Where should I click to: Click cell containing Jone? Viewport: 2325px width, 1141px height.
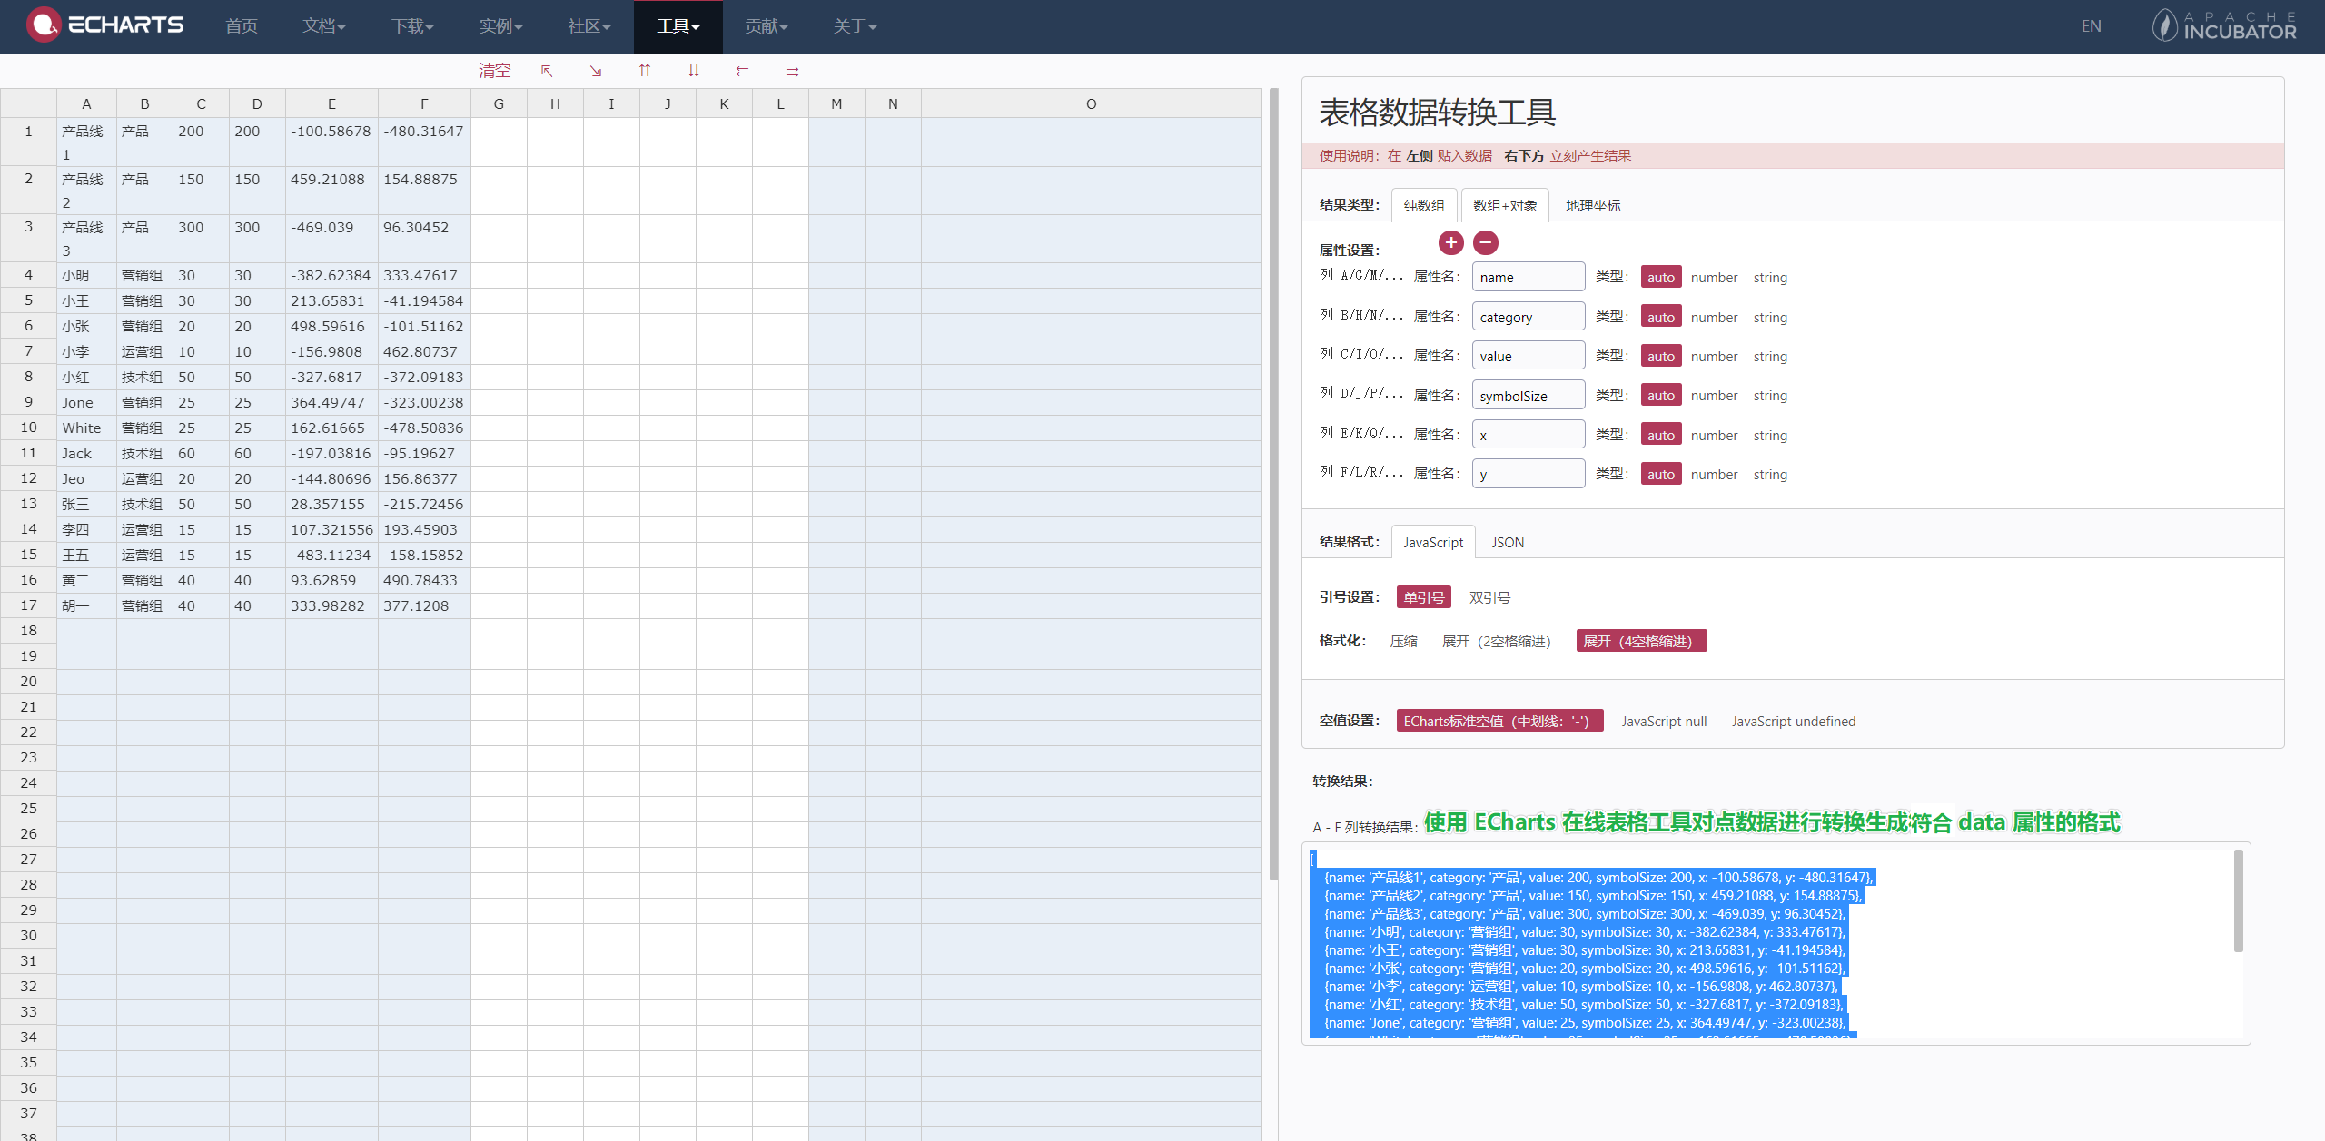coord(86,402)
